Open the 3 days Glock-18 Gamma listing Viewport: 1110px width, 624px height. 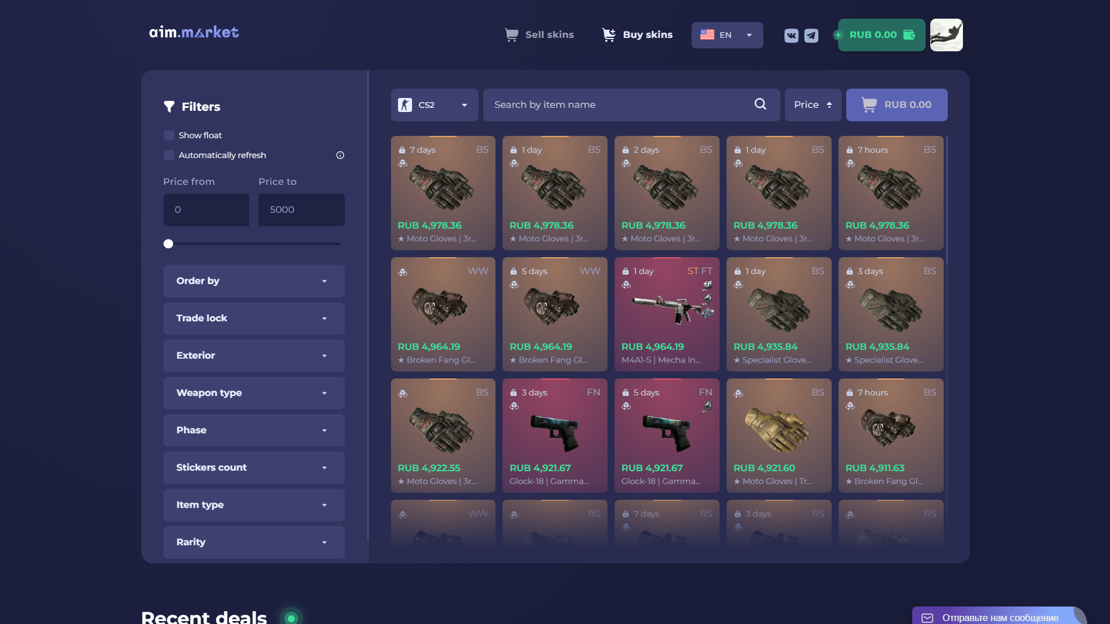554,436
